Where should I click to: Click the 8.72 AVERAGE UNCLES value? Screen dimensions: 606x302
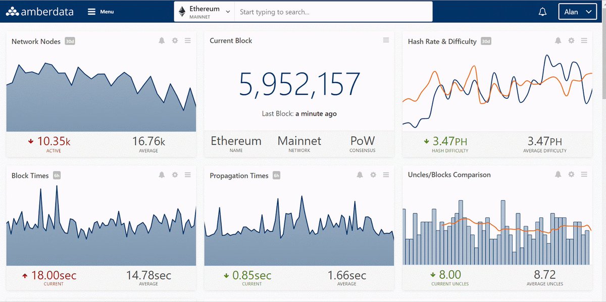[x=545, y=275]
